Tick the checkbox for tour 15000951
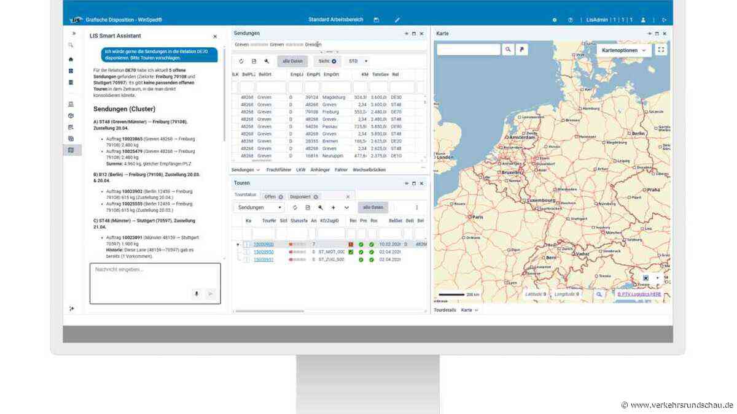This screenshot has width=737, height=414. (x=247, y=259)
